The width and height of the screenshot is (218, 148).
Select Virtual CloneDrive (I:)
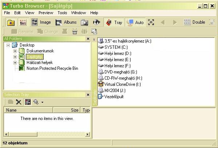coord(119,84)
